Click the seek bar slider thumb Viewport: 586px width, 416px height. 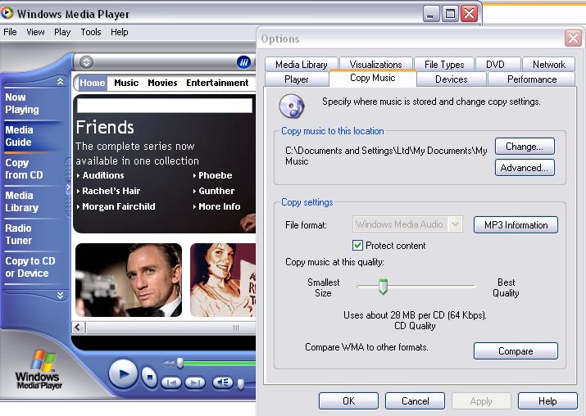180,363
